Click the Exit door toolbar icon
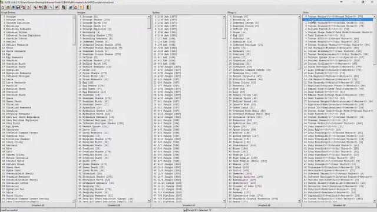The image size is (377, 212). coord(88,7)
